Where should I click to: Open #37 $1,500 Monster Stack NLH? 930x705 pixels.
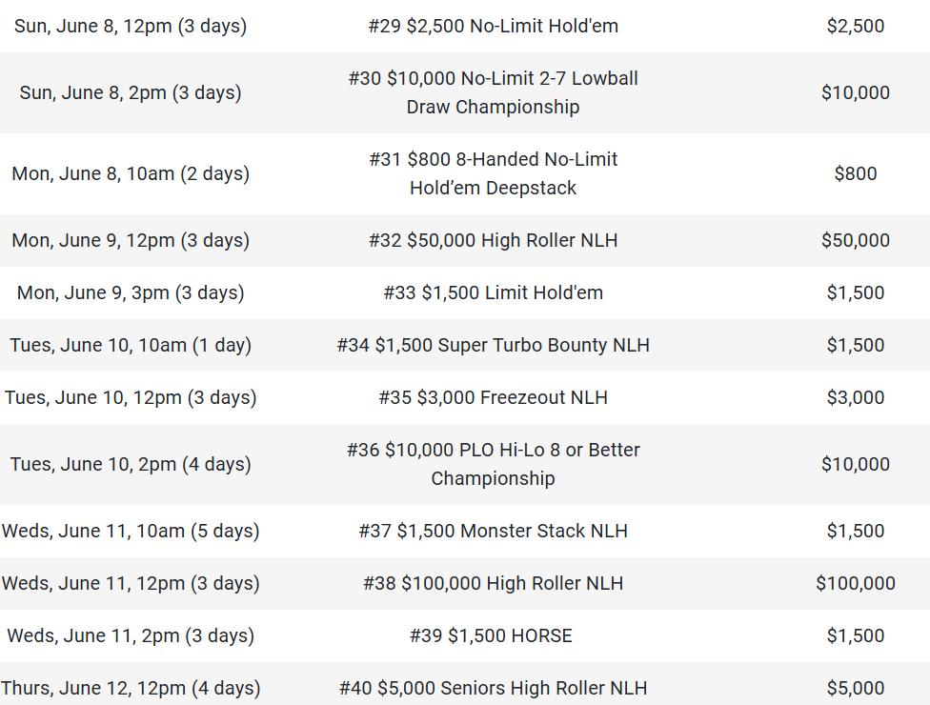pyautogui.click(x=493, y=531)
